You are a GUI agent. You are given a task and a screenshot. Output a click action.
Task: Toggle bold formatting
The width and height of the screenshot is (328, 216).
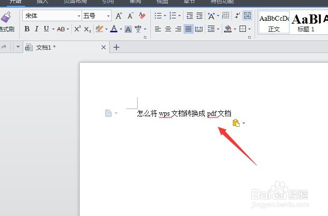tap(27, 29)
